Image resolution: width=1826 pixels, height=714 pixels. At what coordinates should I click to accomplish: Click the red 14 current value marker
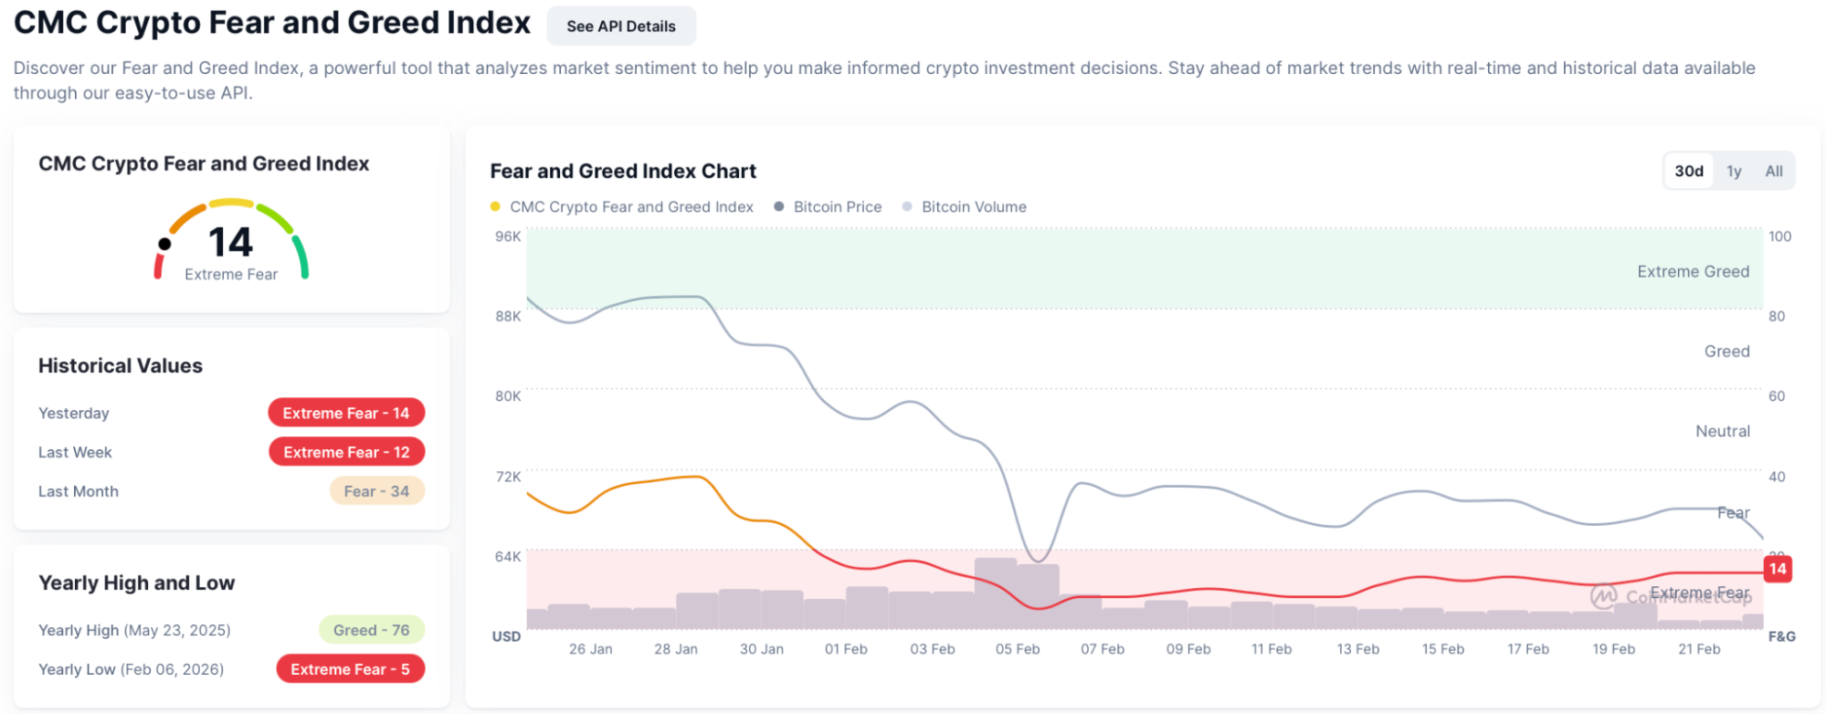point(1777,569)
